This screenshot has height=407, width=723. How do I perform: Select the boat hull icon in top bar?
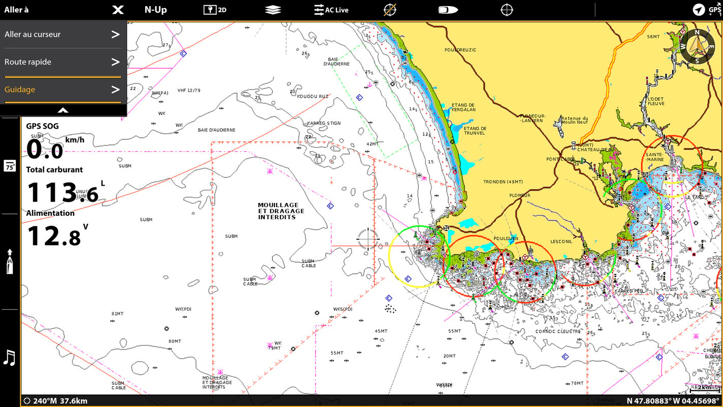coord(448,10)
